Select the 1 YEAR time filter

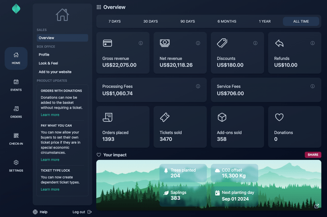coord(264,21)
